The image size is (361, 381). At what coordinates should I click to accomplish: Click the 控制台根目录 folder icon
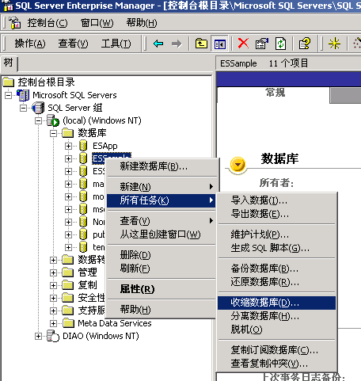pos(9,82)
